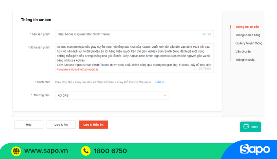Click the Thông tin cơ bản section heading
Screen dimensions: 277x159
pyautogui.click(x=36, y=20)
